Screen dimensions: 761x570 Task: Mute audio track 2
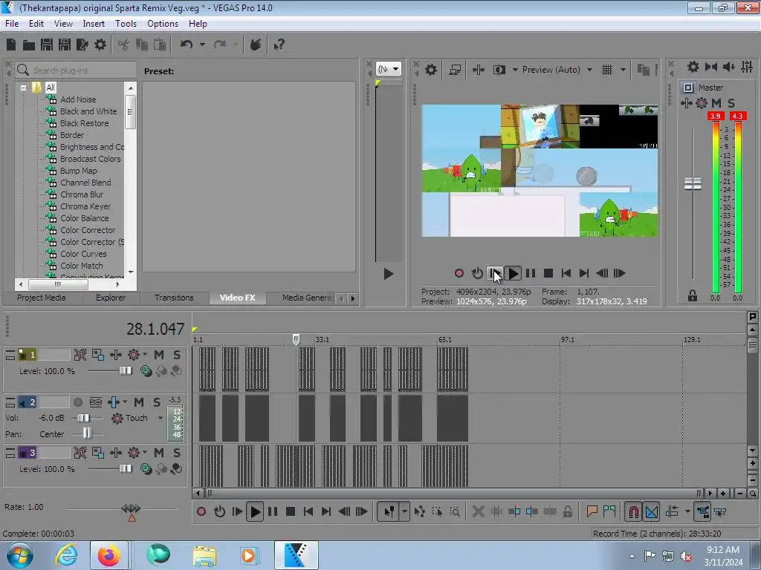(139, 402)
